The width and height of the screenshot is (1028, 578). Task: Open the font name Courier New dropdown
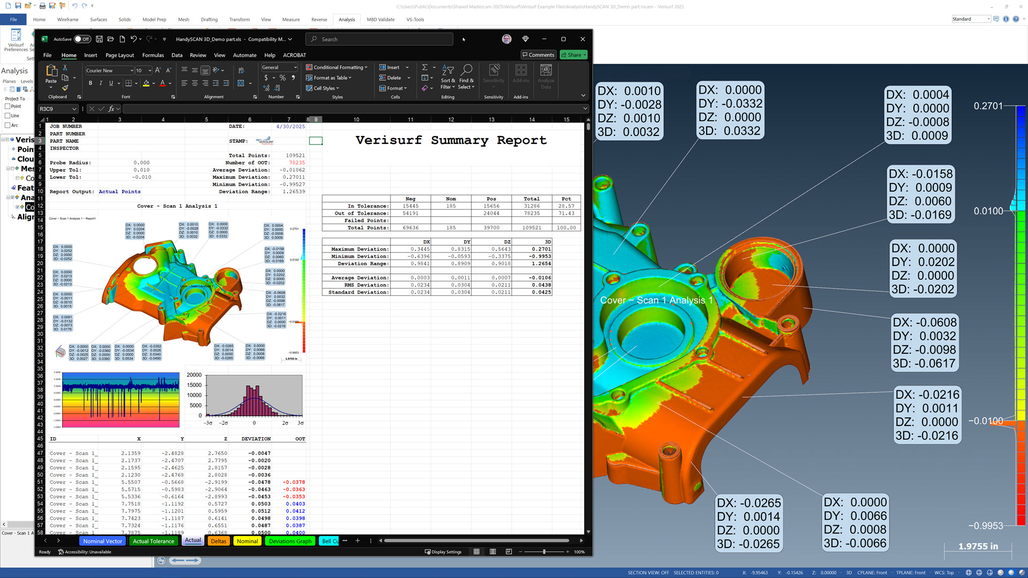coord(132,71)
